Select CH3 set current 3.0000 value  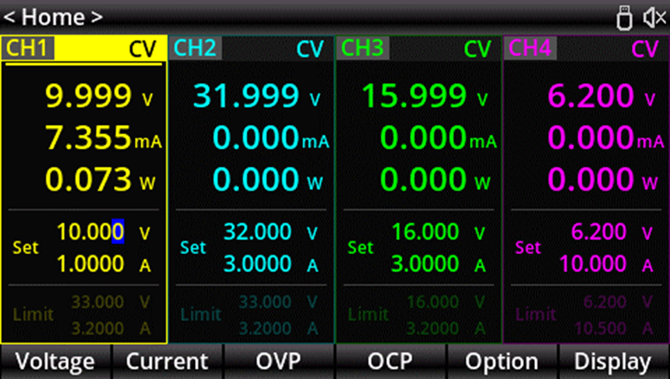[425, 264]
